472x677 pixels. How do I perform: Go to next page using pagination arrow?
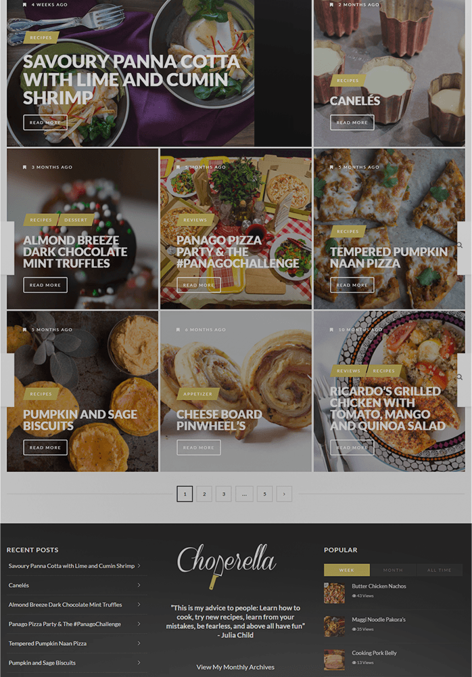point(284,494)
